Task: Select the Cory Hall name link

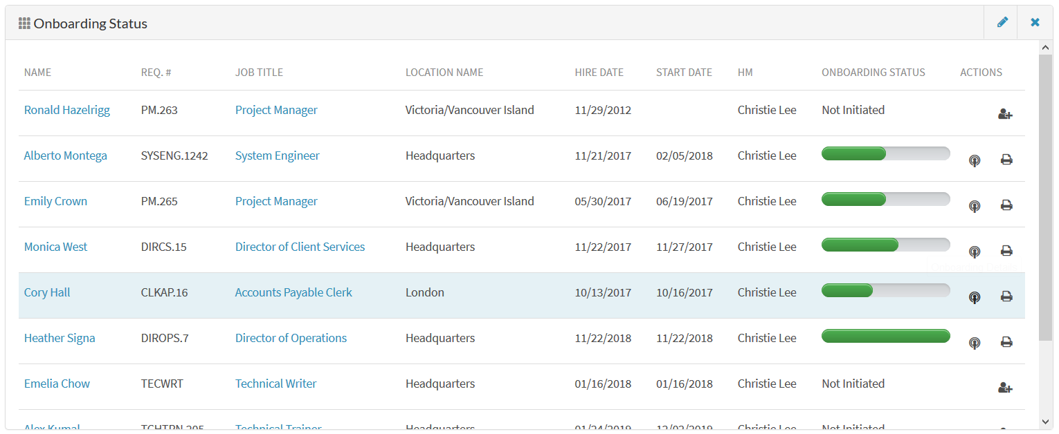Action: point(47,292)
